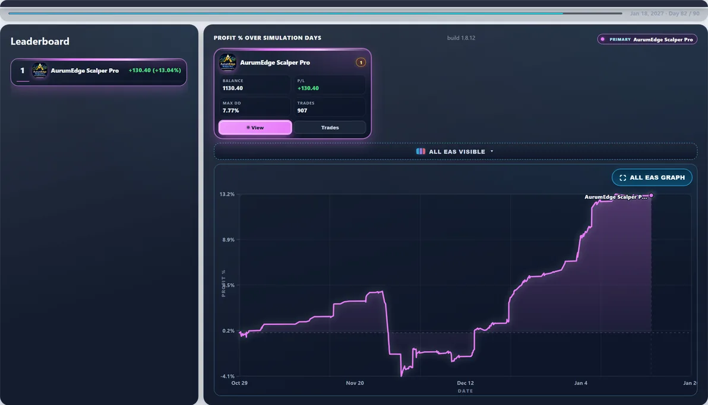The height and width of the screenshot is (405, 708).
Task: Click the Jan 18, 2027 Day 82 / 90 label
Action: tap(665, 14)
